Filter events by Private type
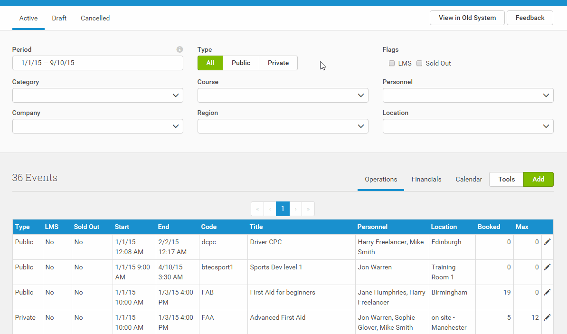The height and width of the screenshot is (334, 567). pyautogui.click(x=278, y=63)
